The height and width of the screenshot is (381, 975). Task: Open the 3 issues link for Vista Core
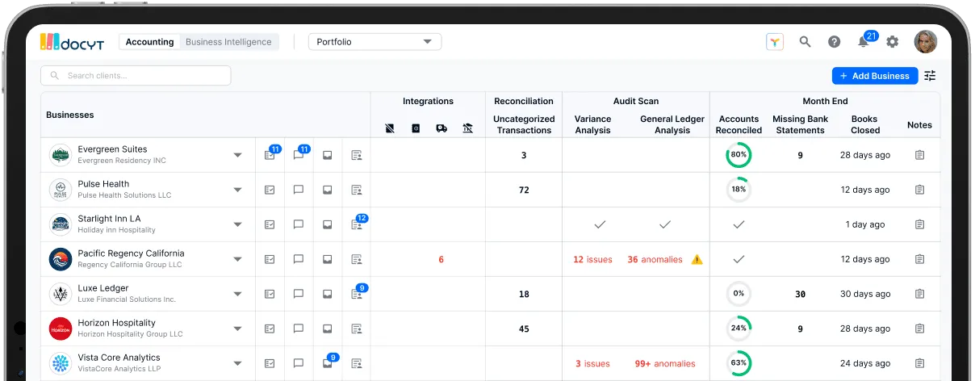pyautogui.click(x=592, y=364)
